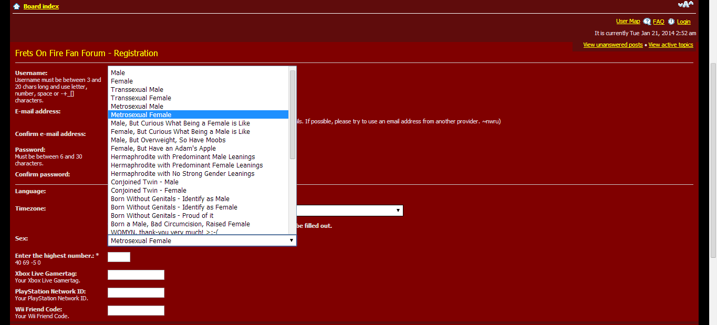The height and width of the screenshot is (325, 717).
Task: Open View unanswered posts
Action: click(612, 45)
